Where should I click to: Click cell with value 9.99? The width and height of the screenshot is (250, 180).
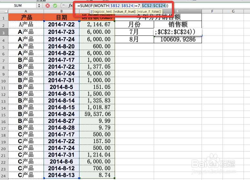coord(97,121)
